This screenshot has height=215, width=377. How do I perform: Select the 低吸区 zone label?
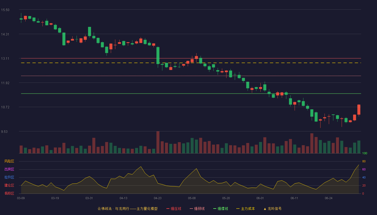pyautogui.click(x=9, y=193)
